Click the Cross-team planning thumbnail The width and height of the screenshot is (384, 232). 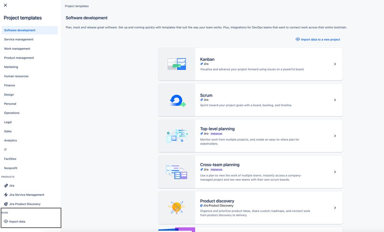176,172
